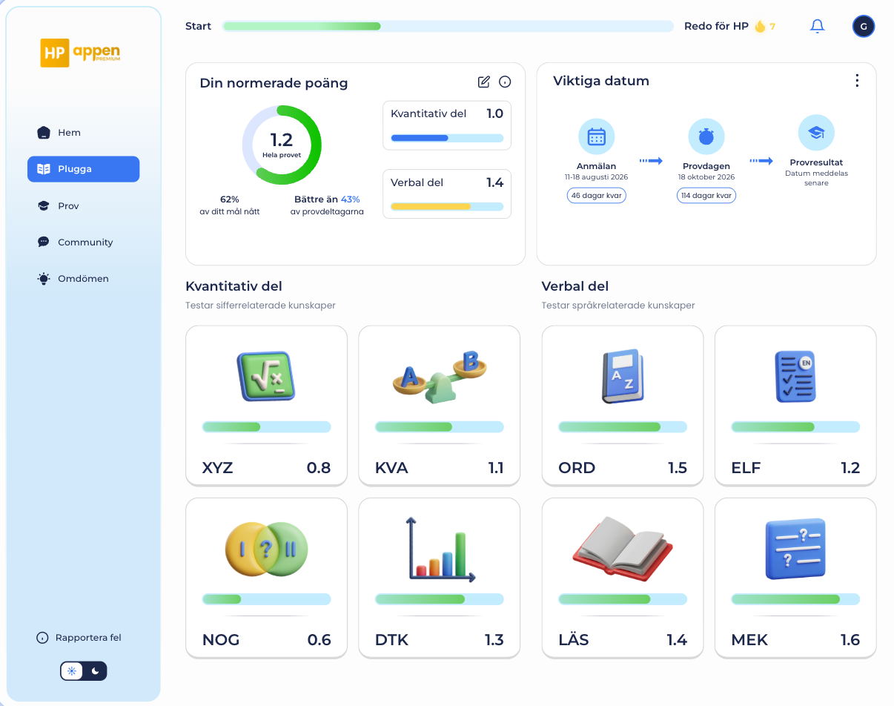Open the Viktiga datum three-dot menu
This screenshot has width=894, height=706.
857,81
